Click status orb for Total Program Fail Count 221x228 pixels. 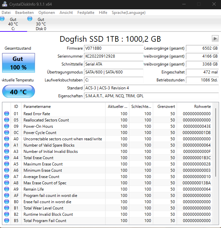[x=7, y=220]
